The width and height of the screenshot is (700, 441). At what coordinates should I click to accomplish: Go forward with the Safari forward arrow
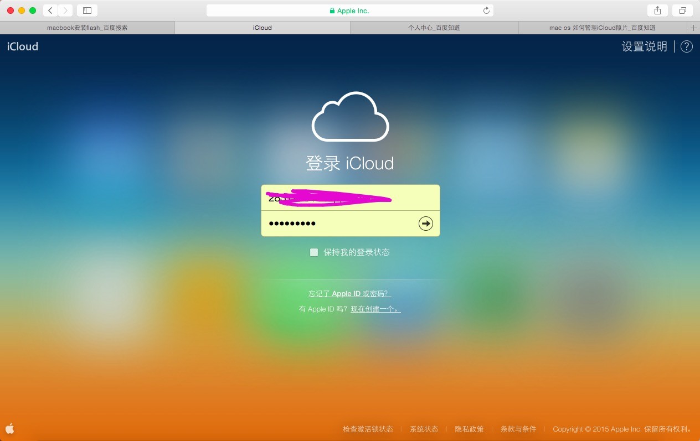(x=65, y=11)
